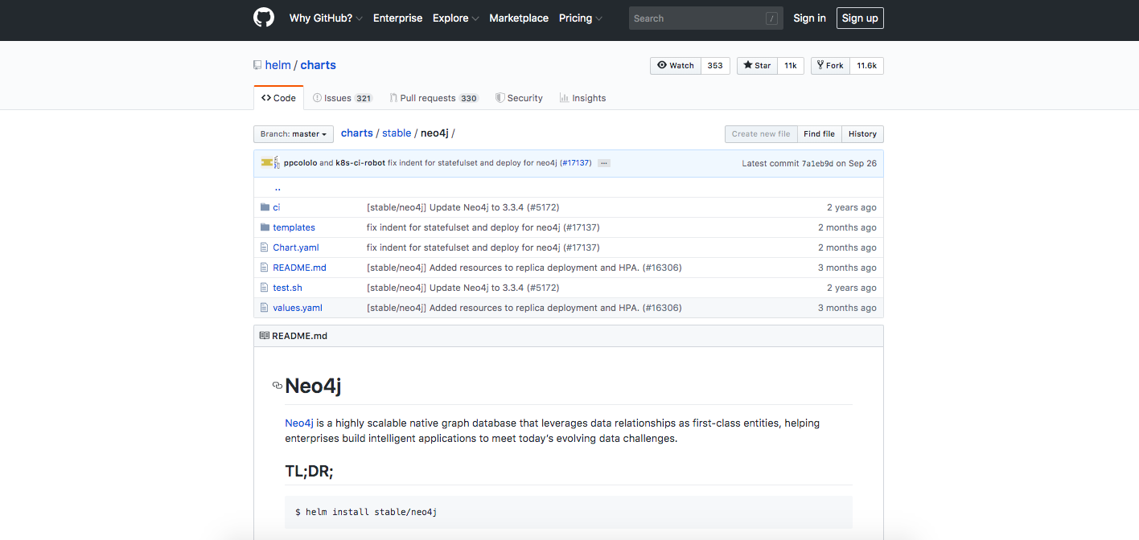1139x540 pixels.
Task: Open pull request #17137 in commit bar
Action: (x=576, y=163)
